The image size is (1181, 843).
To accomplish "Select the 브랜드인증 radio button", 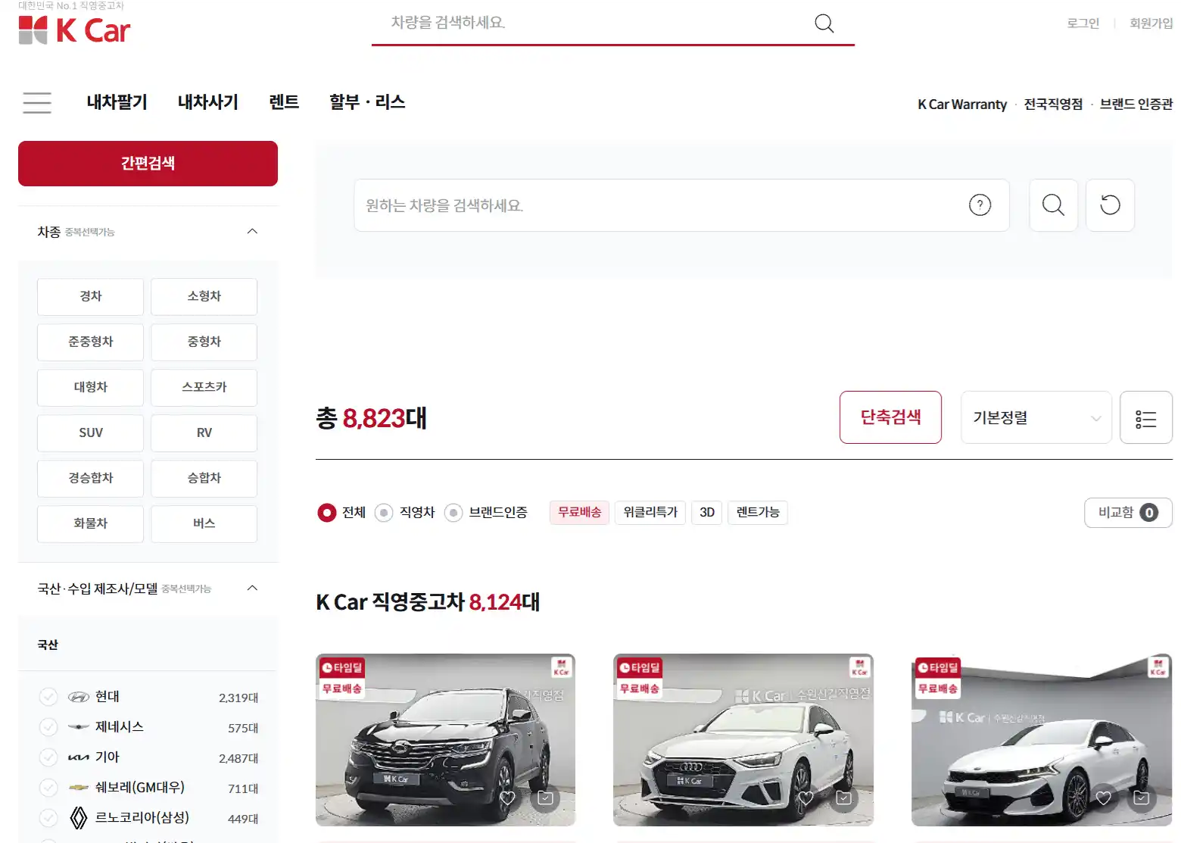I will (453, 513).
